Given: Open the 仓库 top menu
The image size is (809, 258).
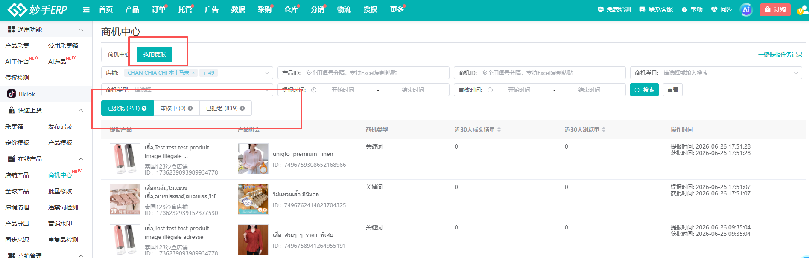Looking at the screenshot, I should coord(291,9).
